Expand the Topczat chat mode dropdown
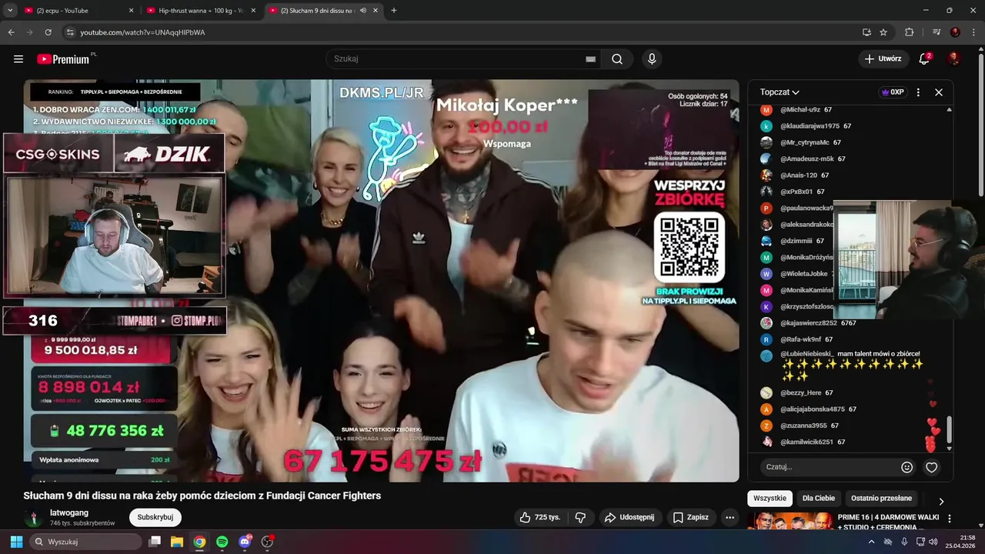Screen dimensions: 985x554 click(780, 92)
